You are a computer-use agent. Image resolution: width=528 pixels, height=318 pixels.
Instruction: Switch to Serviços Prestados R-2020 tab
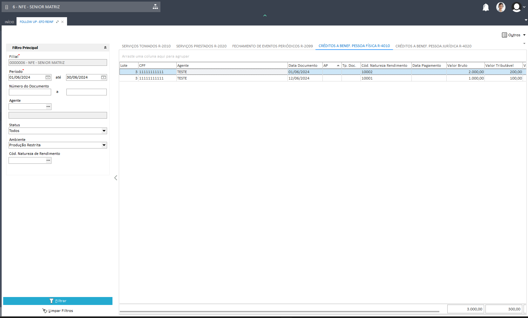pos(201,46)
